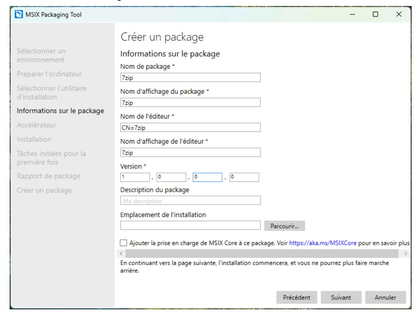Select Informations sur le package step
The height and width of the screenshot is (320, 419).
click(60, 111)
